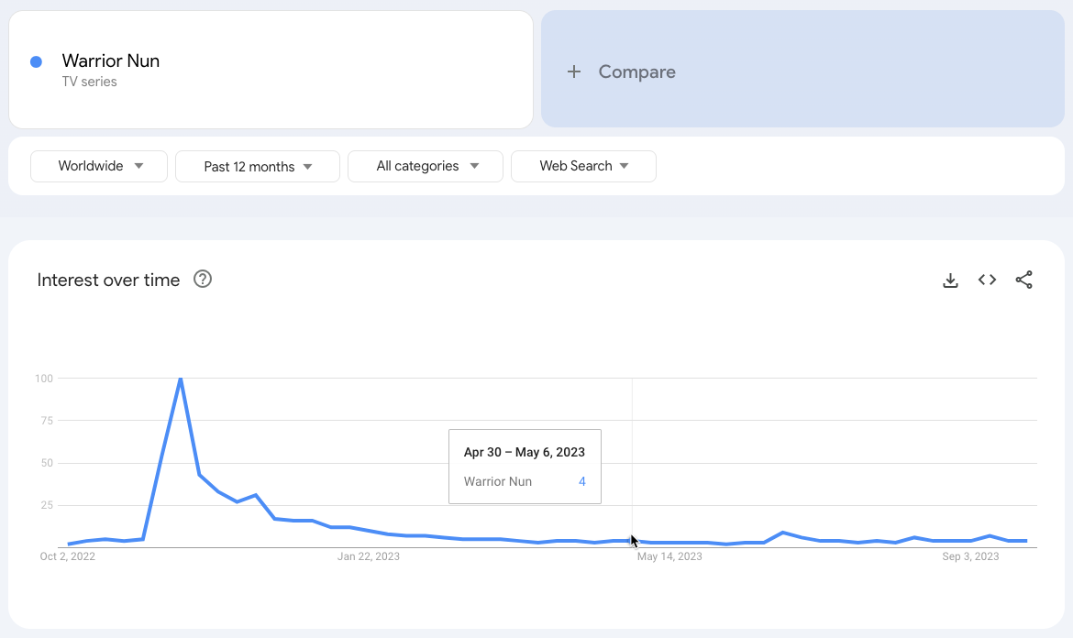Click the tooltip value 4

tap(581, 481)
